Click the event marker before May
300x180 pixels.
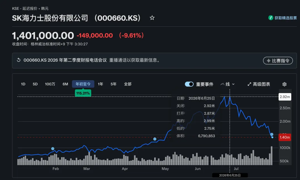click(155, 139)
